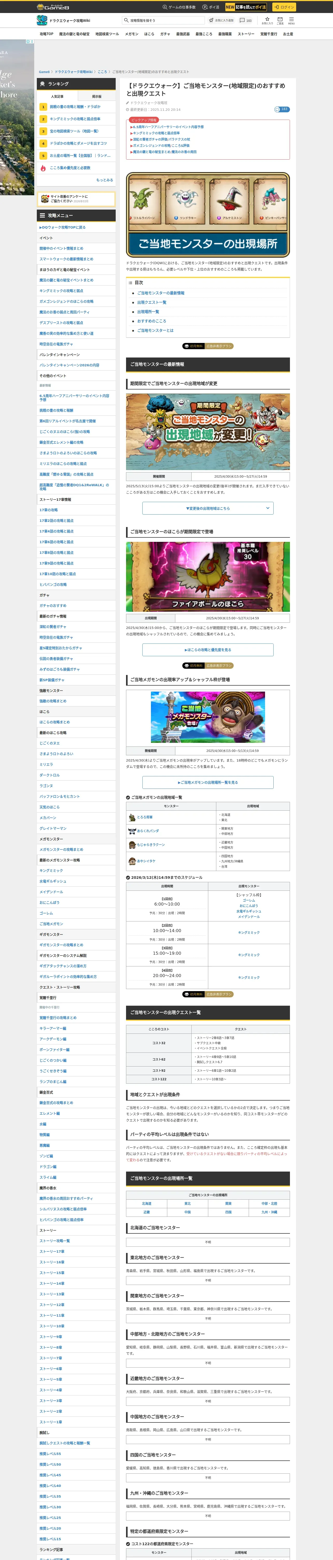This screenshot has width=333, height=1560.
Task: Click the もじゃらきラクーン monster icon
Action: coord(132,845)
